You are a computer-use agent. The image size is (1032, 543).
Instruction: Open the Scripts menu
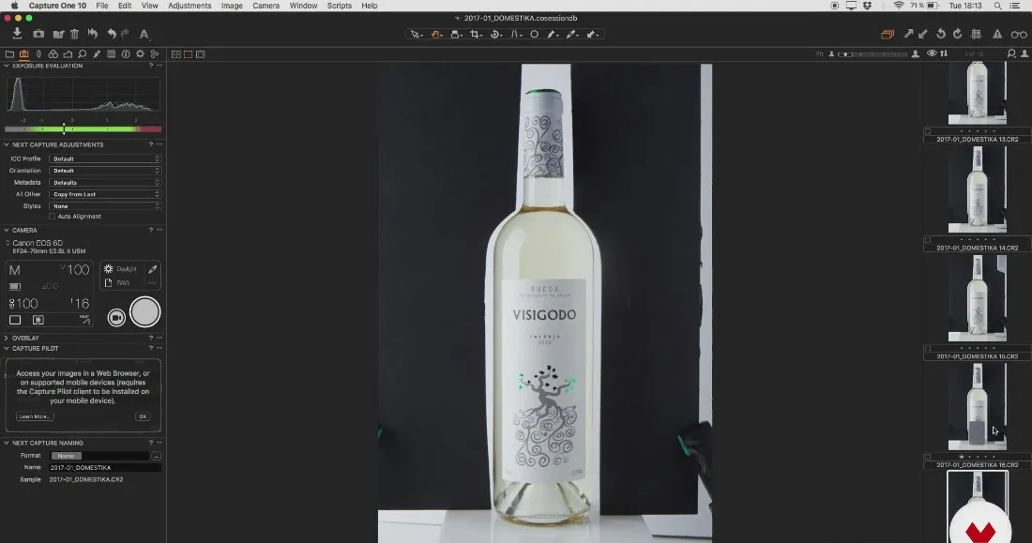pyautogui.click(x=339, y=6)
